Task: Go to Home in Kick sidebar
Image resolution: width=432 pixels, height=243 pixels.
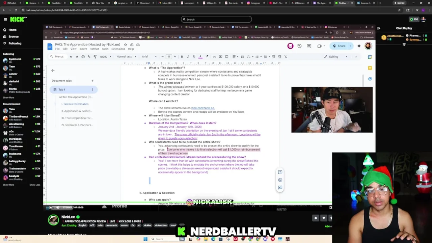Action: click(x=10, y=30)
